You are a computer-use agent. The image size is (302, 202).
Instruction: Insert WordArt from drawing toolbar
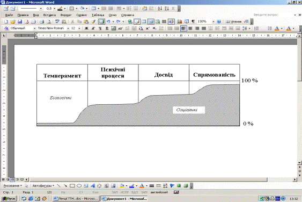tap(93, 186)
